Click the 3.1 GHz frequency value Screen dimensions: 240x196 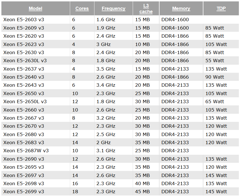[106, 151]
